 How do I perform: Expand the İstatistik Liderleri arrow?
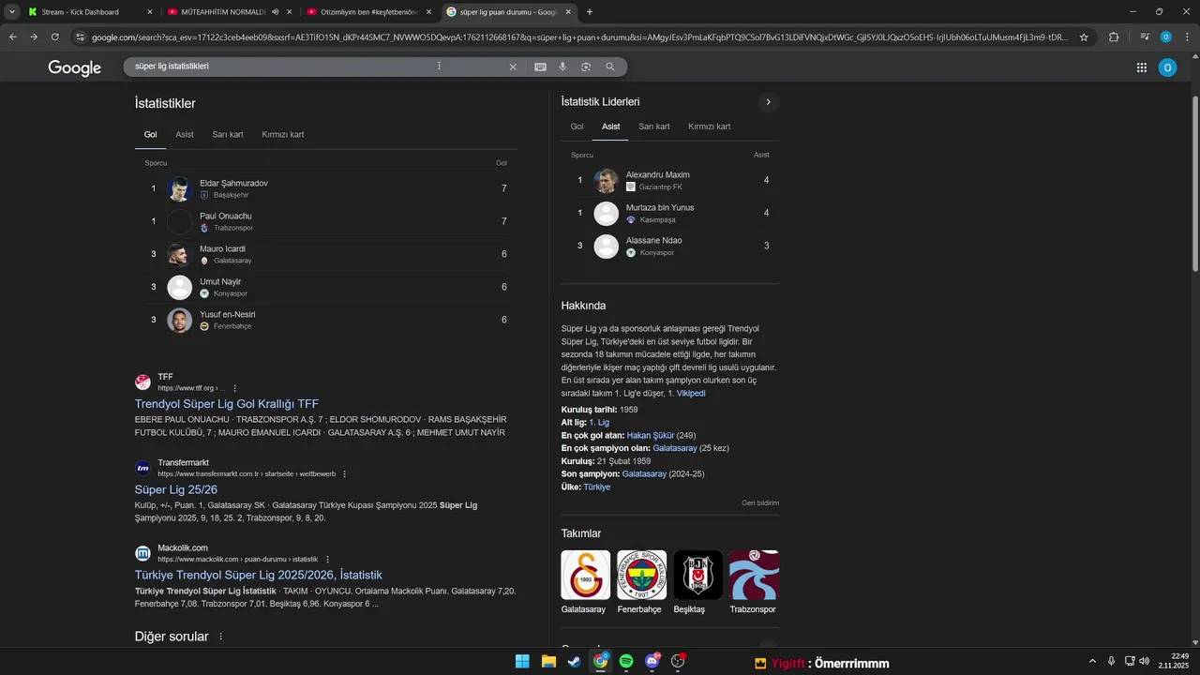tap(768, 102)
